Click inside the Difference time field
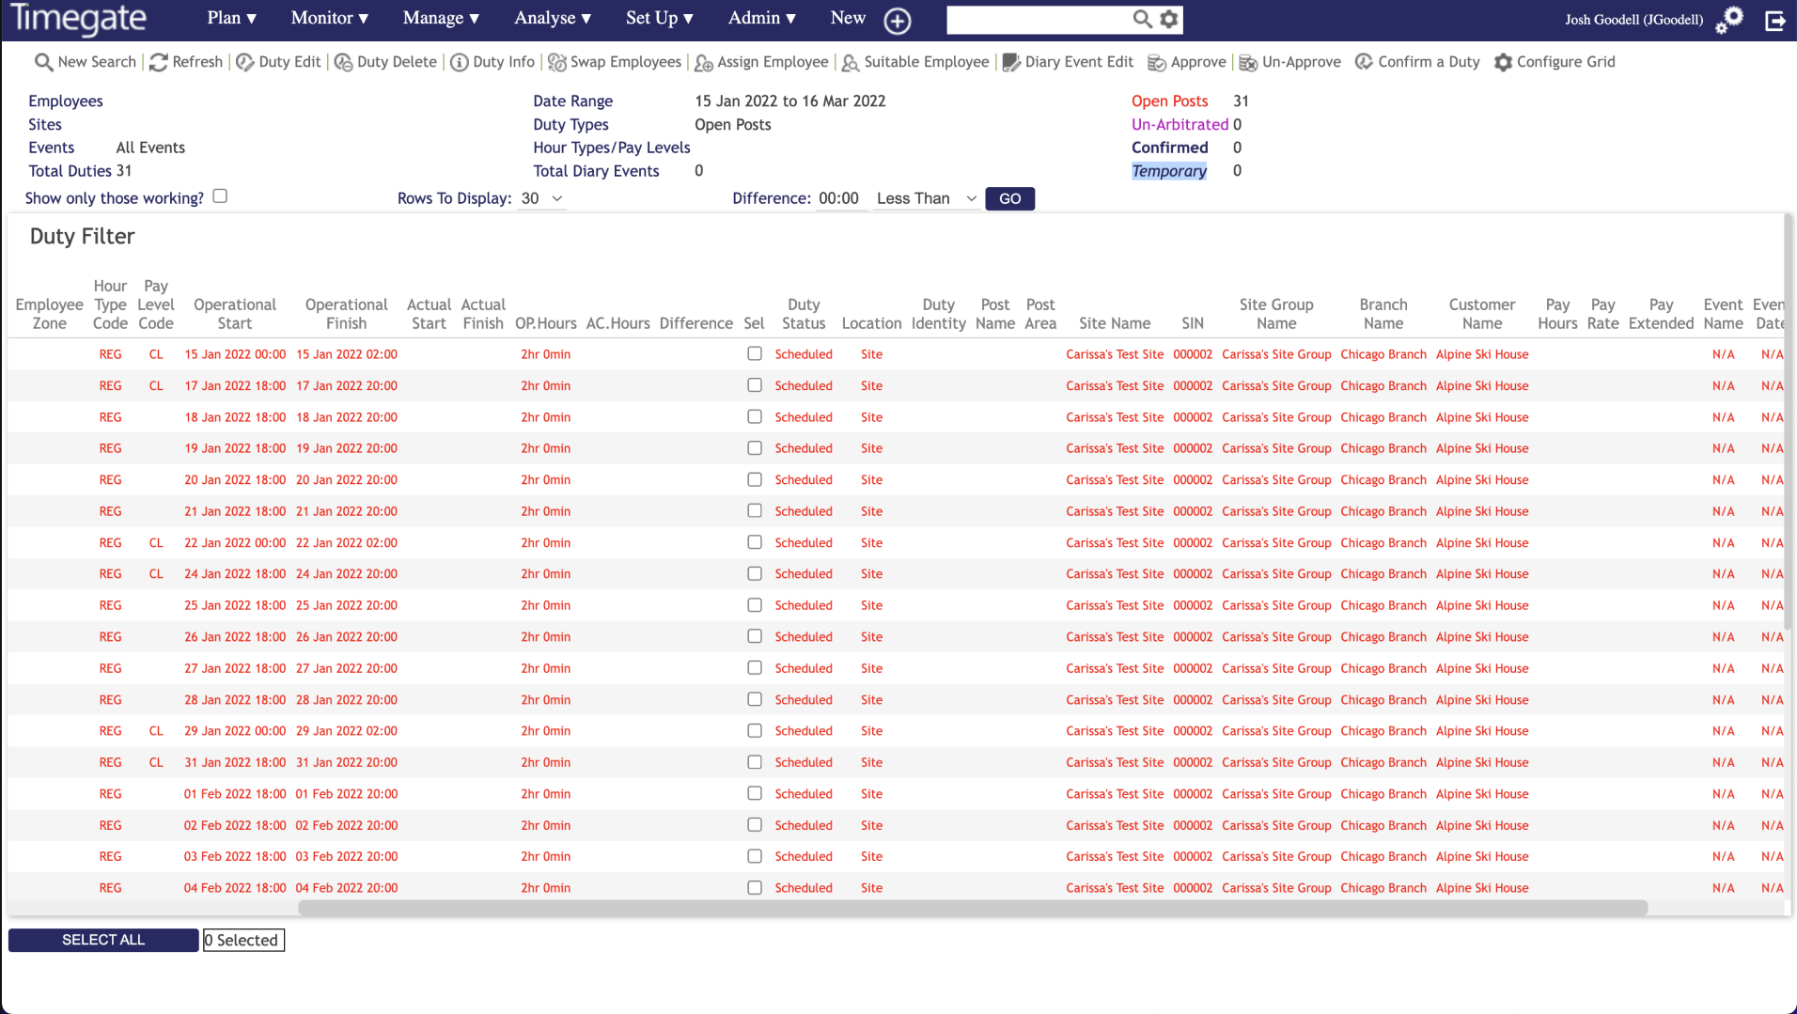Screen dimensions: 1797x1014 point(841,198)
